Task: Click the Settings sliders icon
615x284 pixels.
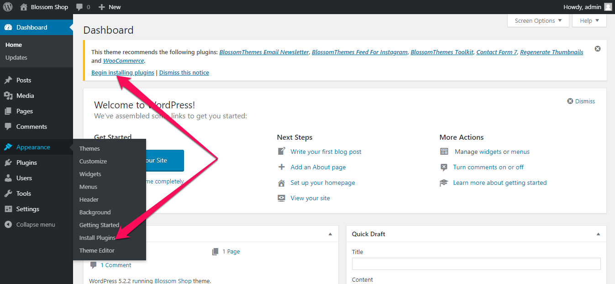Action: 8,209
